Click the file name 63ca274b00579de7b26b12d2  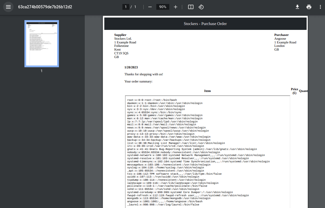pos(45,7)
